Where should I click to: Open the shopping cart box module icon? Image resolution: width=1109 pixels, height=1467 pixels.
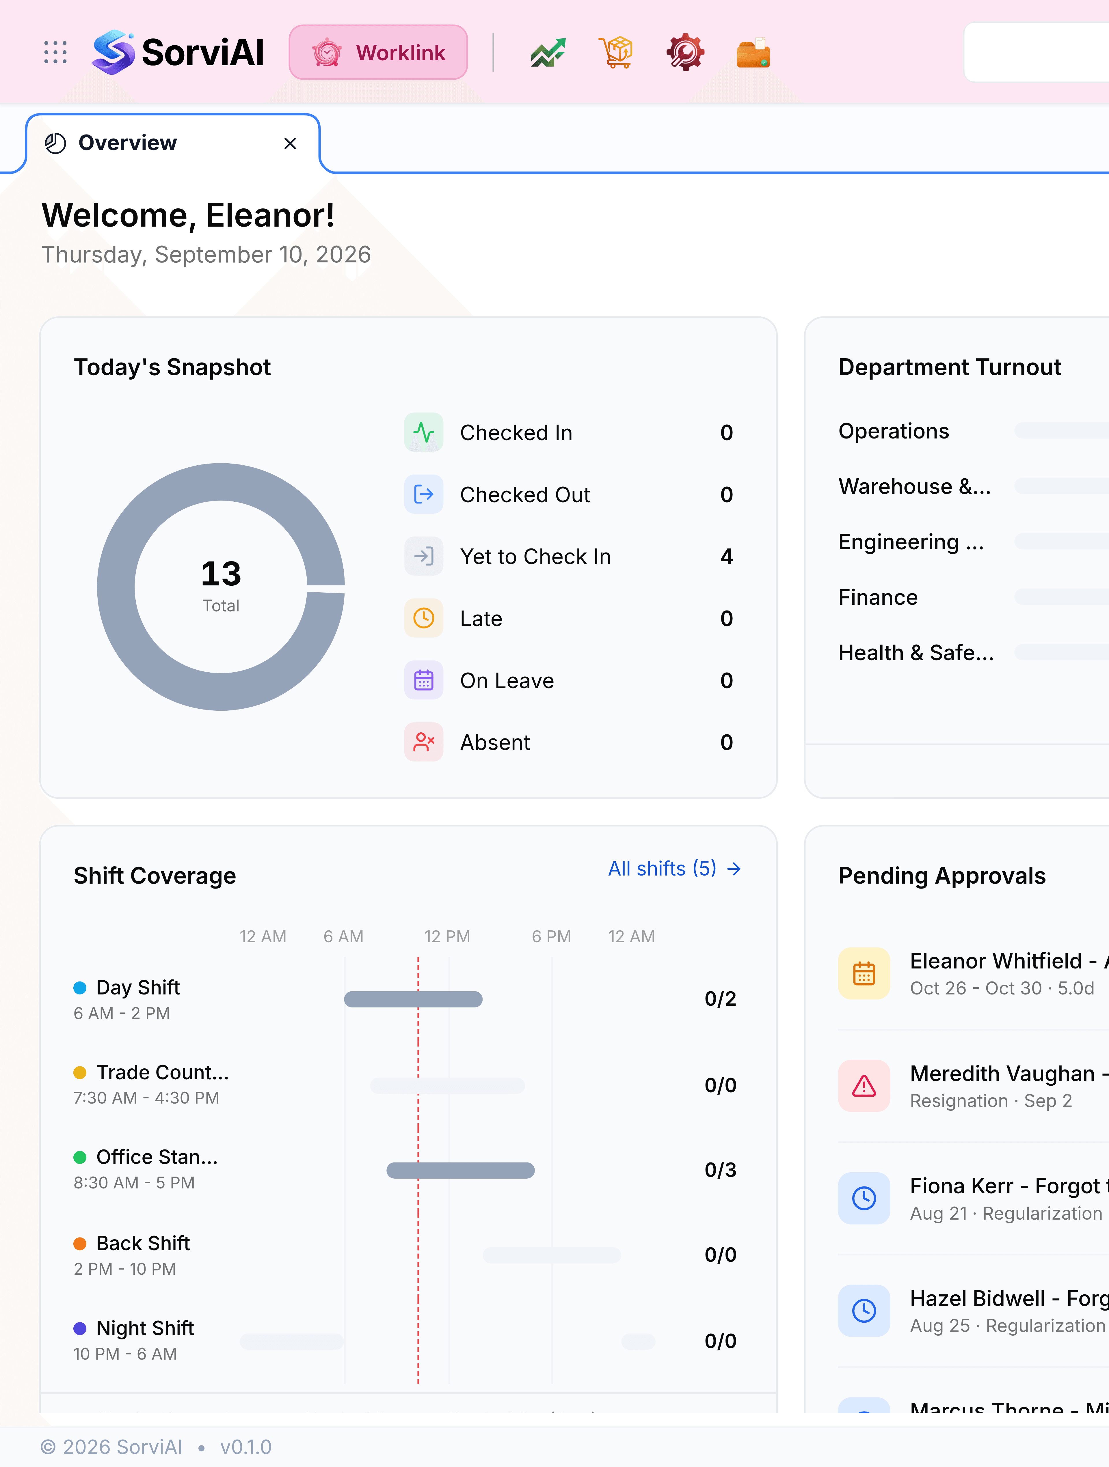617,53
